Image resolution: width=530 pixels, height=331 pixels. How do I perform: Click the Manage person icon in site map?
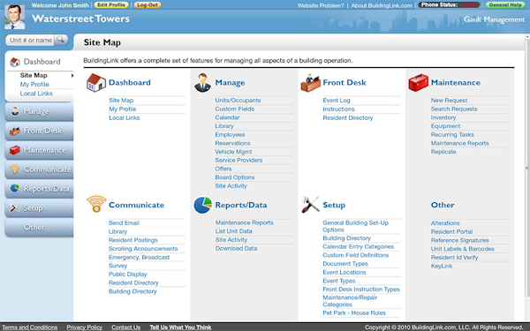click(x=202, y=83)
